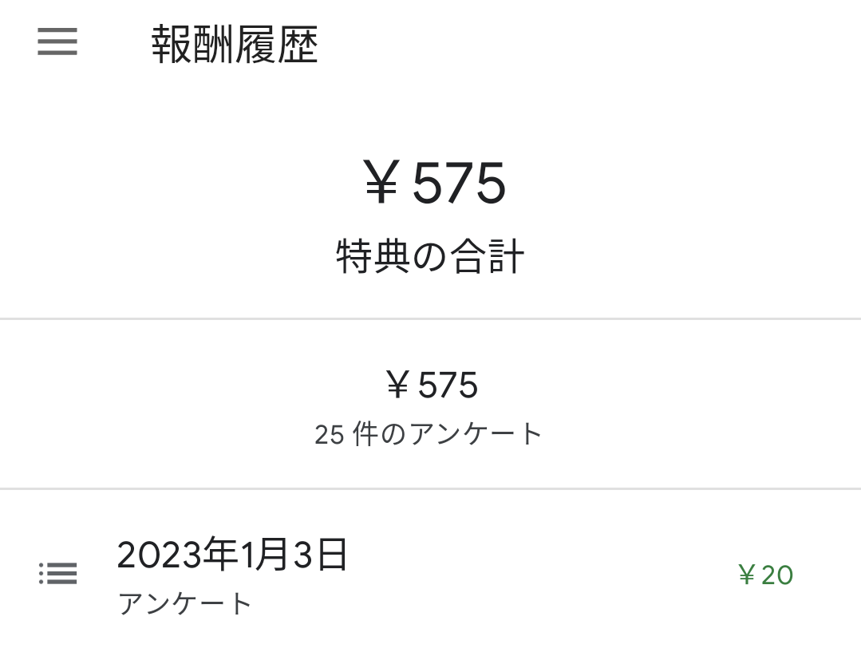Click the アンケート label under the date

click(185, 603)
